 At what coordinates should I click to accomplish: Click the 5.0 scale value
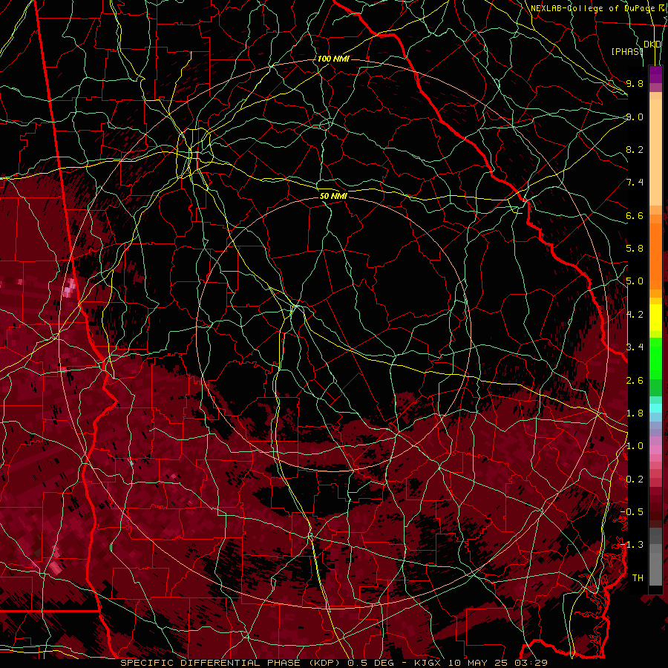coord(635,281)
